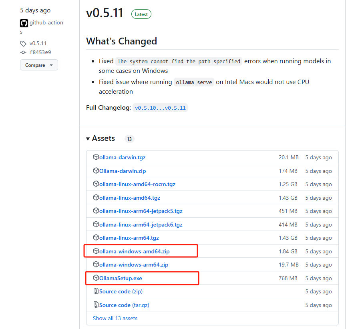Click zip file icon for Source code (zip)
The width and height of the screenshot is (352, 329).
click(96, 291)
